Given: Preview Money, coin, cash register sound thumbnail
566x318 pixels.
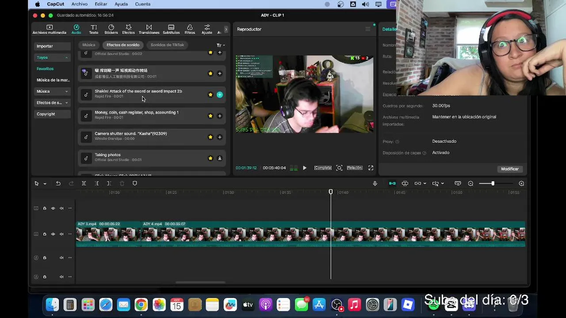Looking at the screenshot, I should [x=86, y=116].
